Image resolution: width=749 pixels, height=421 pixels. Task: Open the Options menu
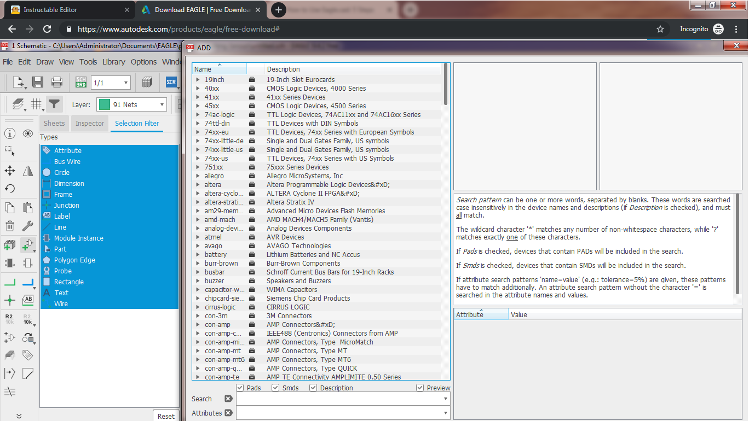tap(143, 62)
